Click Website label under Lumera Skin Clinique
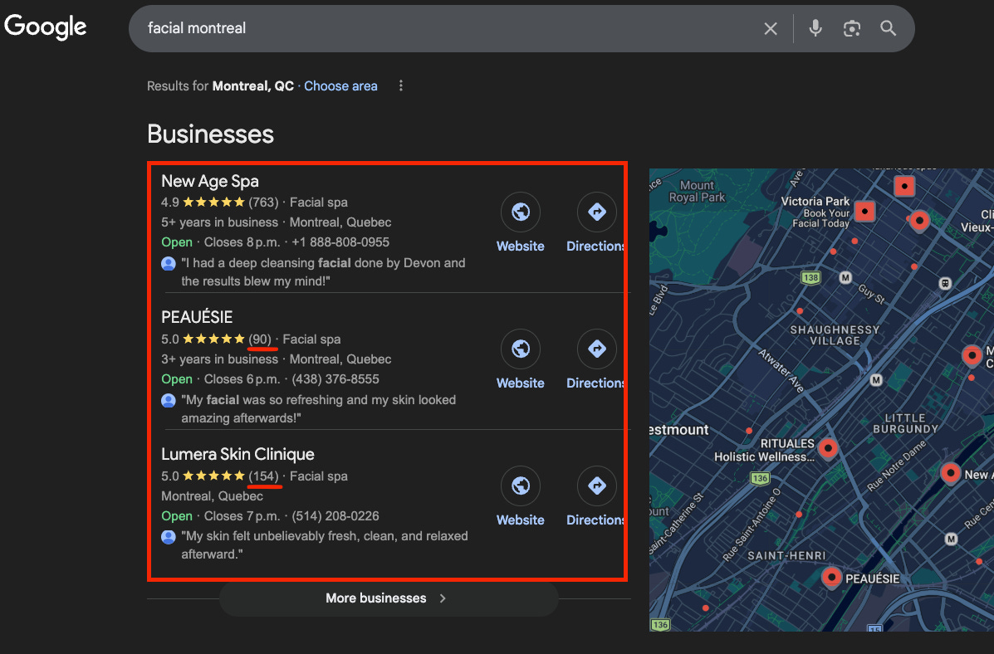Screen dimensions: 994x654 [521, 520]
